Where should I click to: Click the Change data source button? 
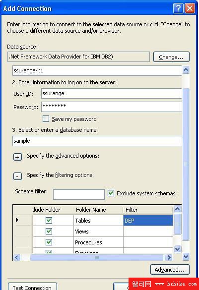tap(171, 57)
